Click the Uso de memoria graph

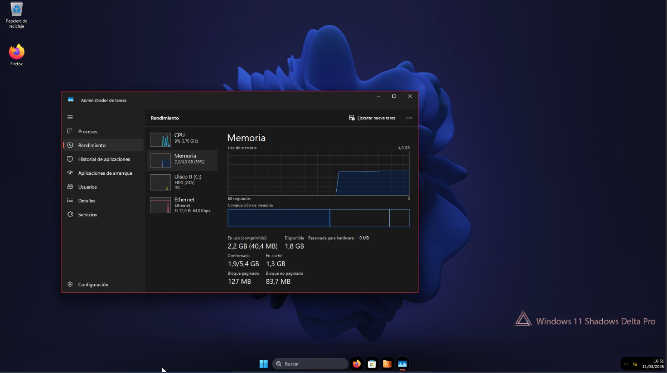[x=319, y=173]
